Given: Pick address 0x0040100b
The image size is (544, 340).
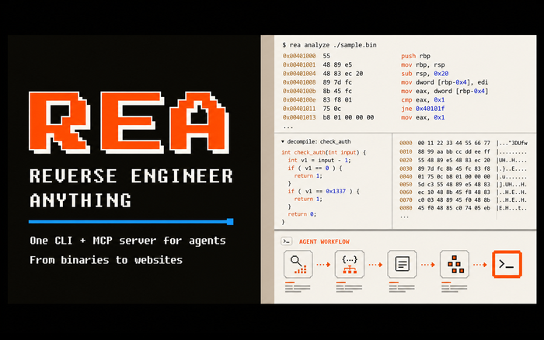Looking at the screenshot, I should [x=299, y=91].
